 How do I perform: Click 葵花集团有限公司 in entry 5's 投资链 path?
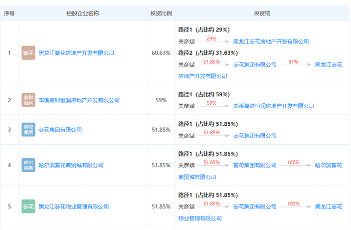255,206
